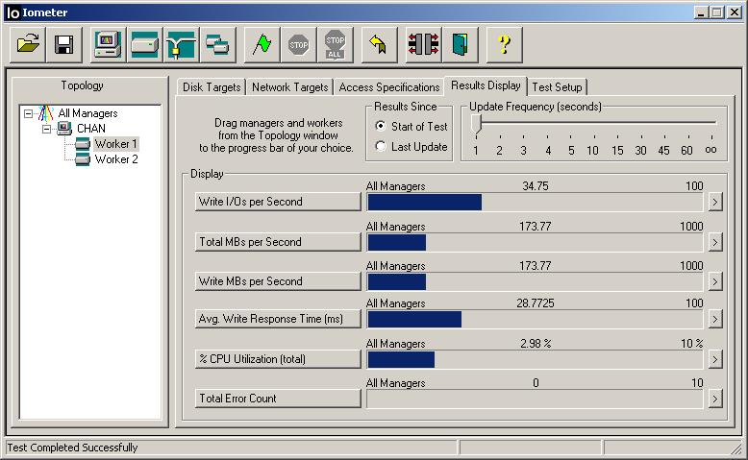Open details arrow for Write I/Os per Second
Viewport: 748px width, 460px height.
(x=714, y=202)
